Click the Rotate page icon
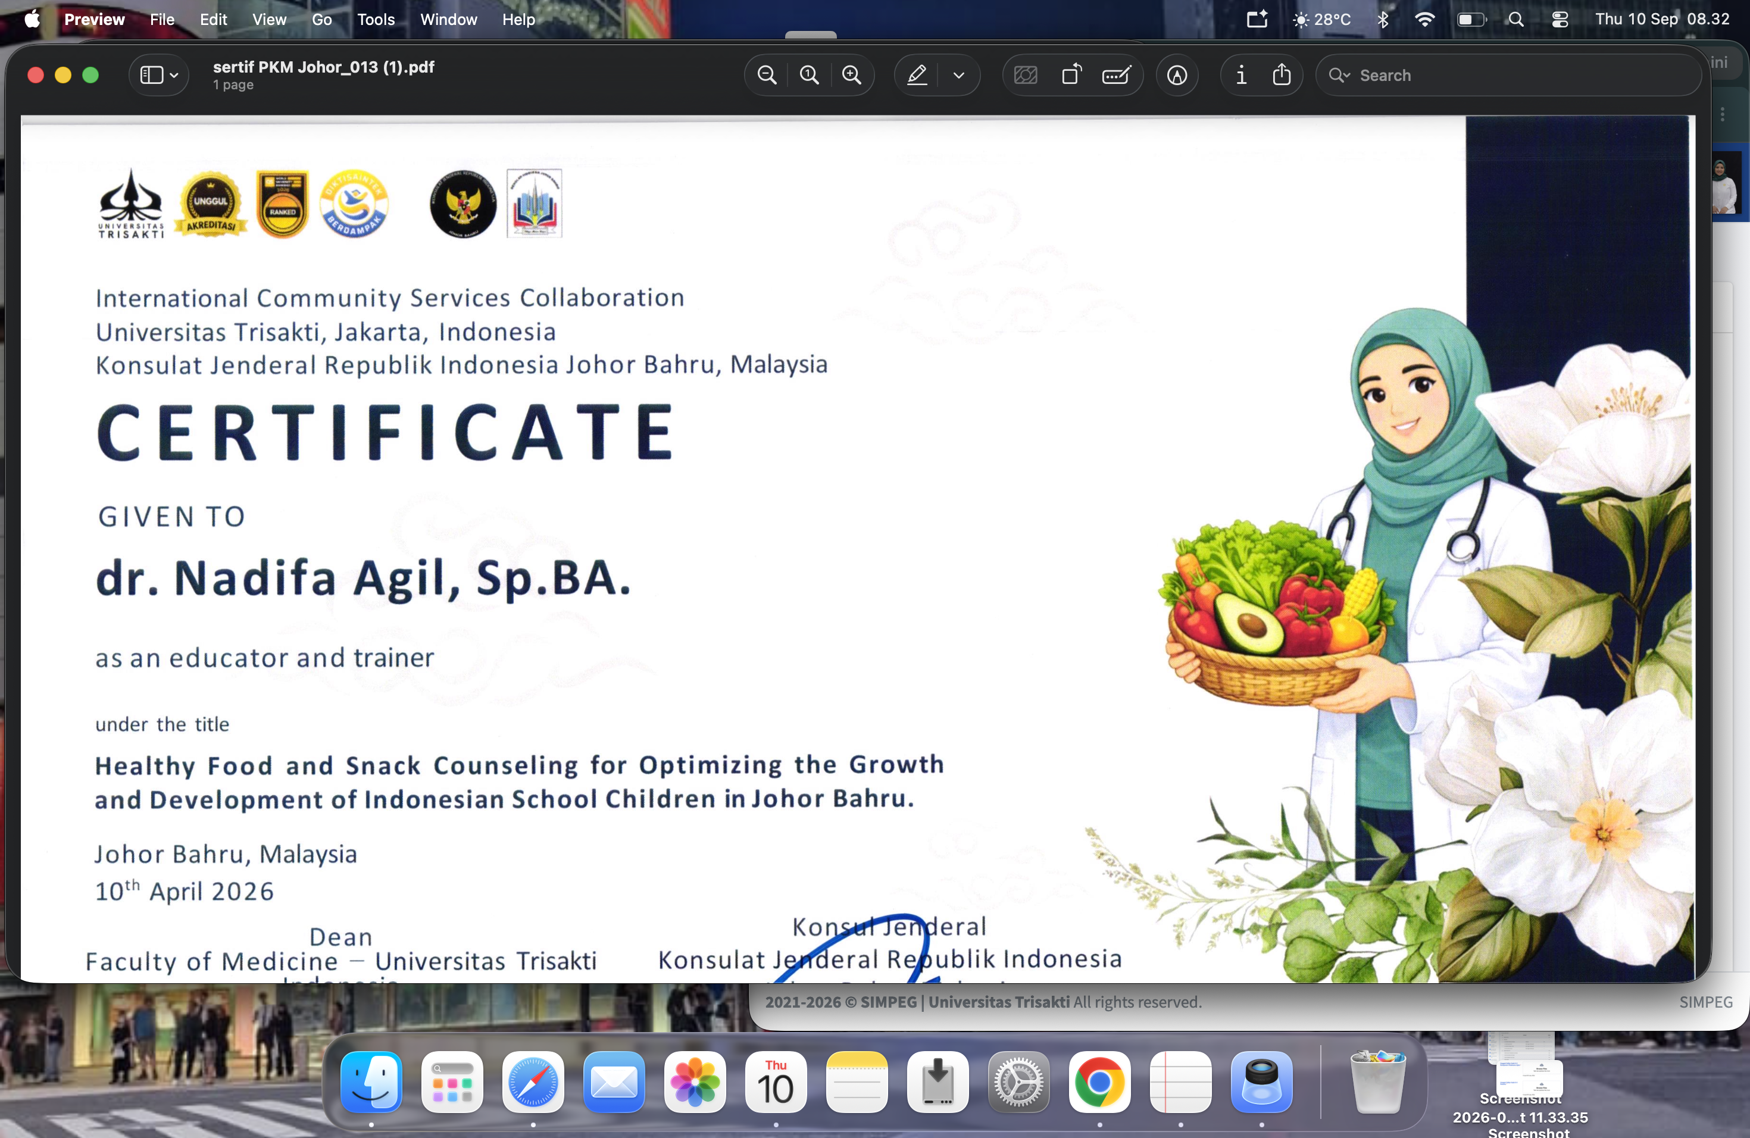The height and width of the screenshot is (1138, 1750). click(x=1071, y=75)
